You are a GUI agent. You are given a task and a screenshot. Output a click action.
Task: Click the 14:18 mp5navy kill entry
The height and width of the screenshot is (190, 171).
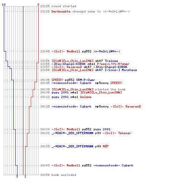[x=90, y=106]
